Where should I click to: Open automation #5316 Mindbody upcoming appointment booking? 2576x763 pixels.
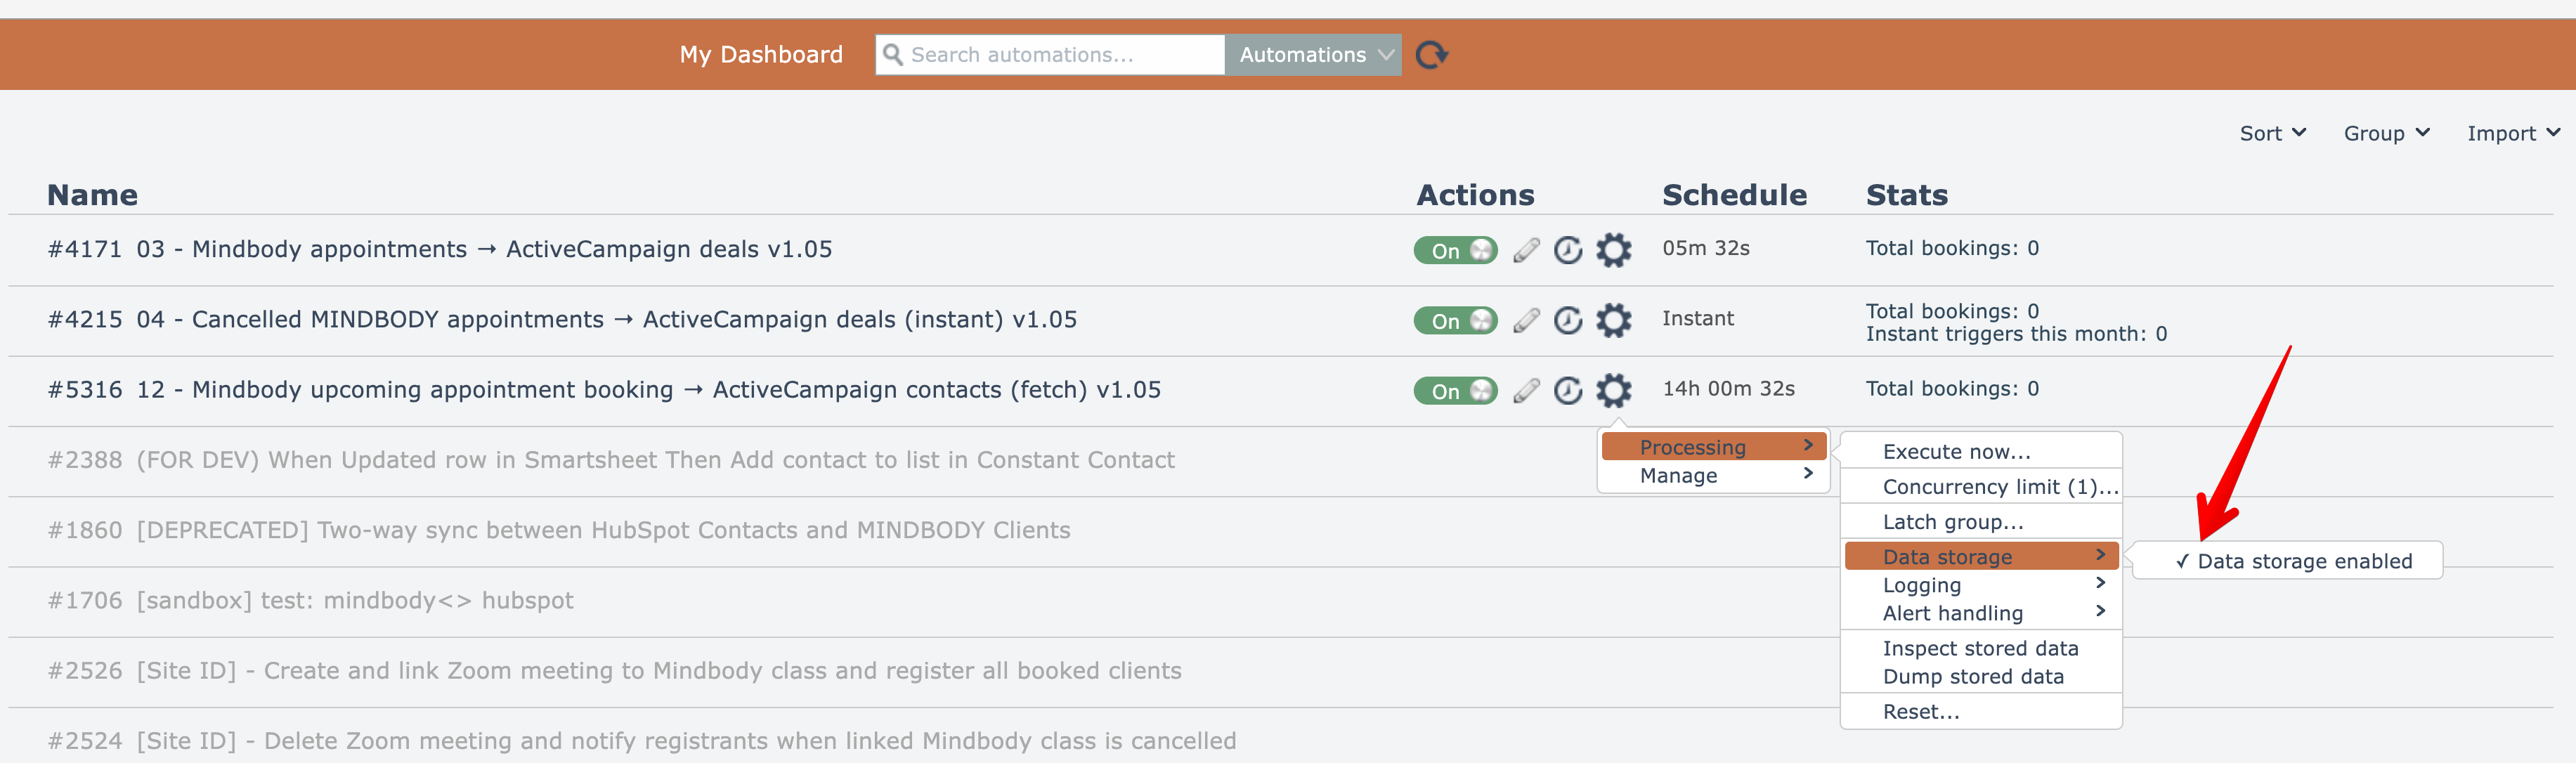605,390
